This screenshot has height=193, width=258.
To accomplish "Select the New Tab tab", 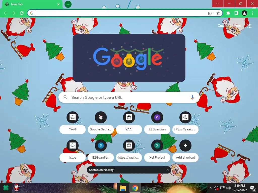I will 32,4.
